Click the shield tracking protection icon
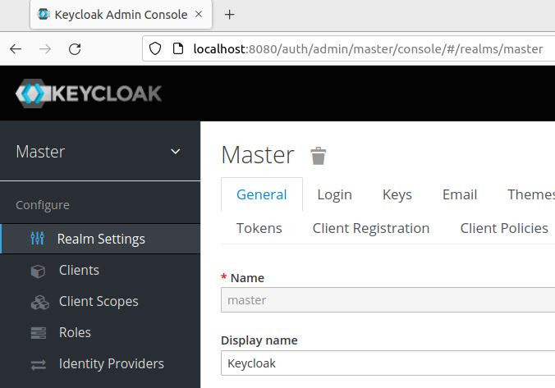Image resolution: width=555 pixels, height=388 pixels. (x=155, y=48)
